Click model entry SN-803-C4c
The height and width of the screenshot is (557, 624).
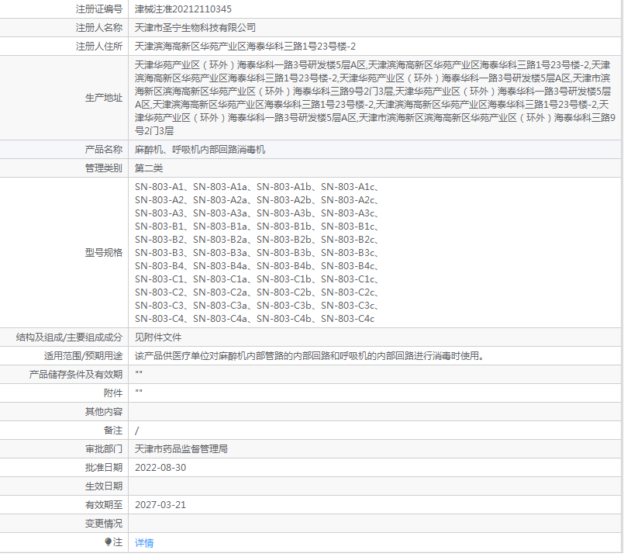(x=347, y=319)
